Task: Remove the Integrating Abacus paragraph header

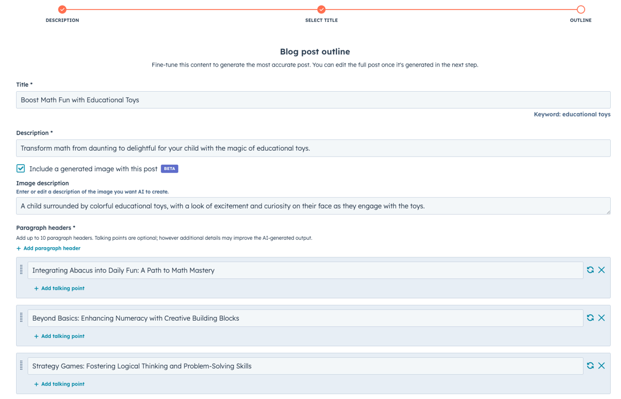Action: [x=601, y=270]
